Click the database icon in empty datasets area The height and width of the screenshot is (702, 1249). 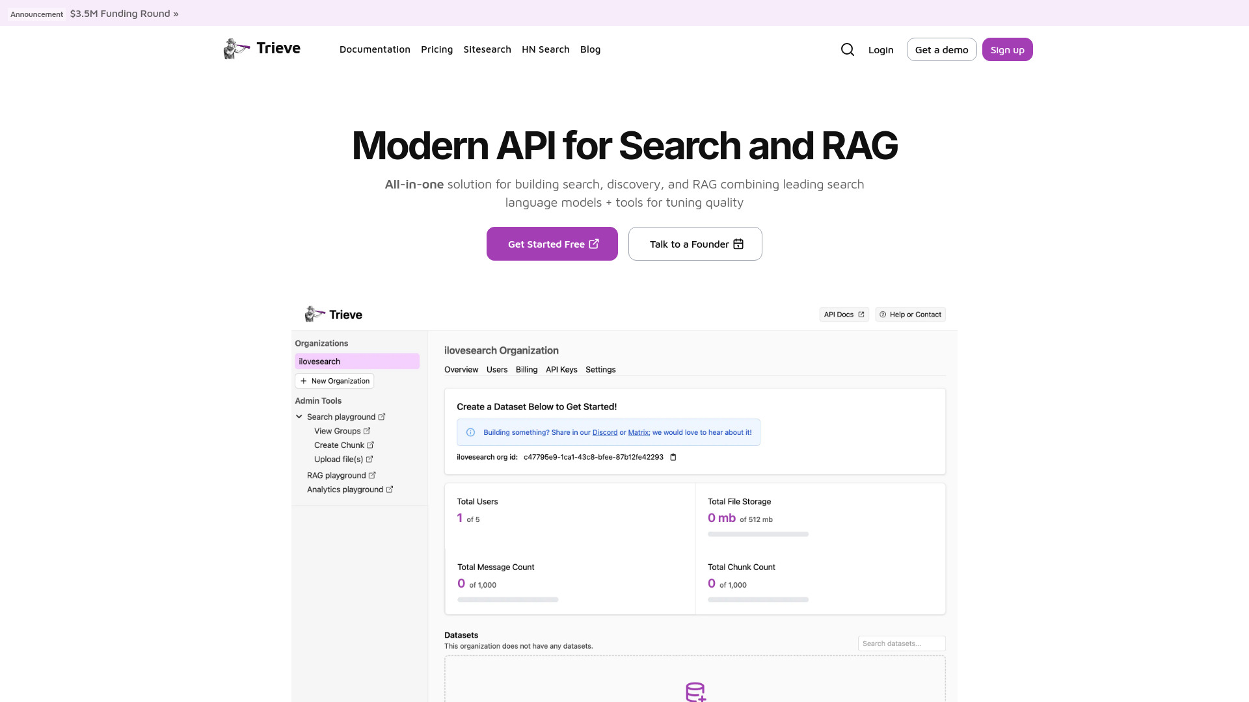click(695, 692)
